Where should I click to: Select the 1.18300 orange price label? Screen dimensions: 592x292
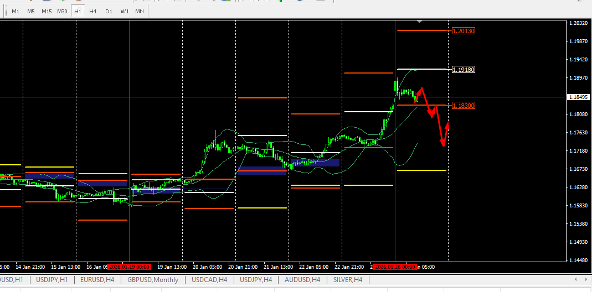(464, 105)
